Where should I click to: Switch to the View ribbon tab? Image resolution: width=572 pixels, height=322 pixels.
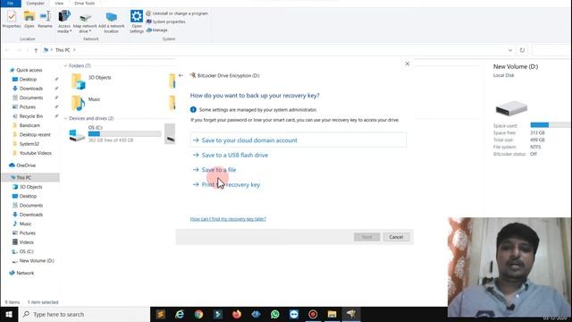[59, 4]
